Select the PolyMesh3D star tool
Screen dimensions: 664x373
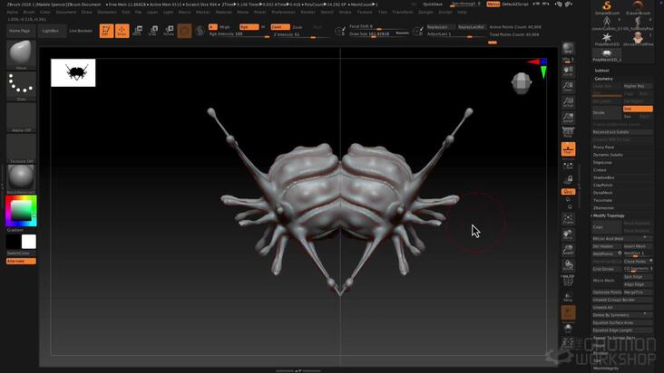coord(607,39)
